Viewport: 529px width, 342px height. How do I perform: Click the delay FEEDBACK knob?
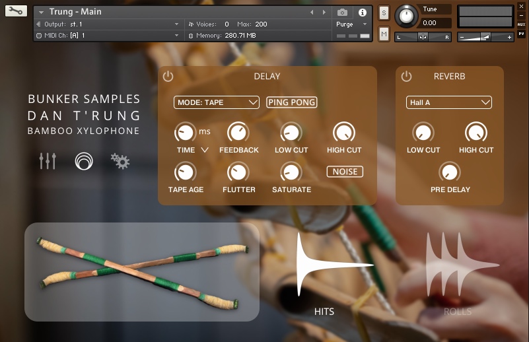coord(238,133)
